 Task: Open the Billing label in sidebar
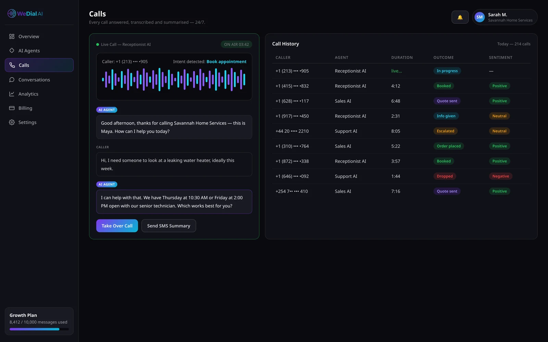pyautogui.click(x=25, y=108)
